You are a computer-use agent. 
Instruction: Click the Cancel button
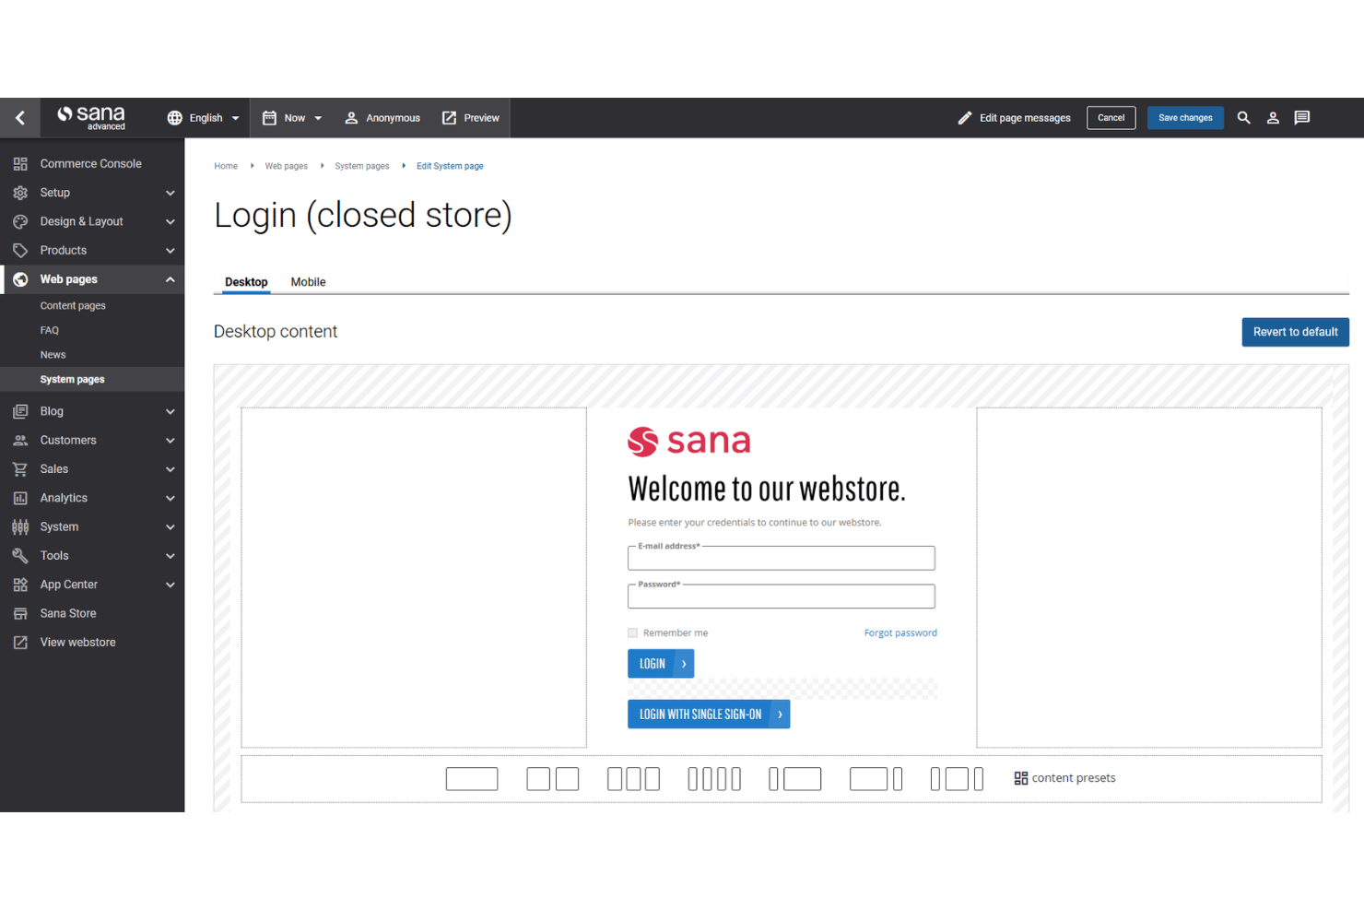[x=1111, y=118]
